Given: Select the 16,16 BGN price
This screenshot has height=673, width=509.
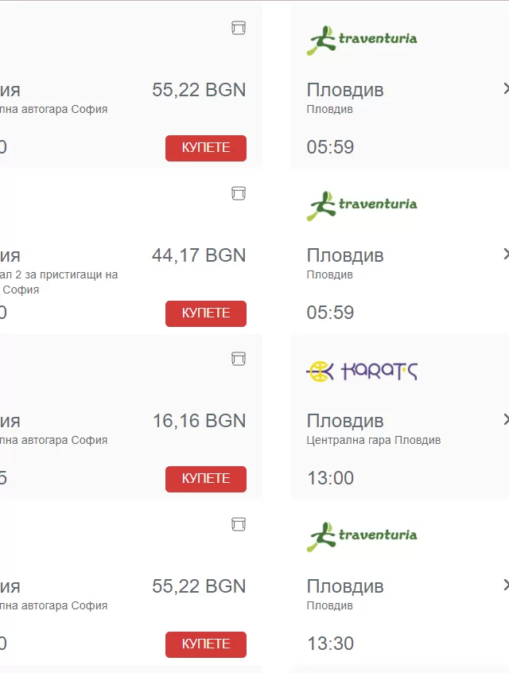Looking at the screenshot, I should (x=199, y=421).
